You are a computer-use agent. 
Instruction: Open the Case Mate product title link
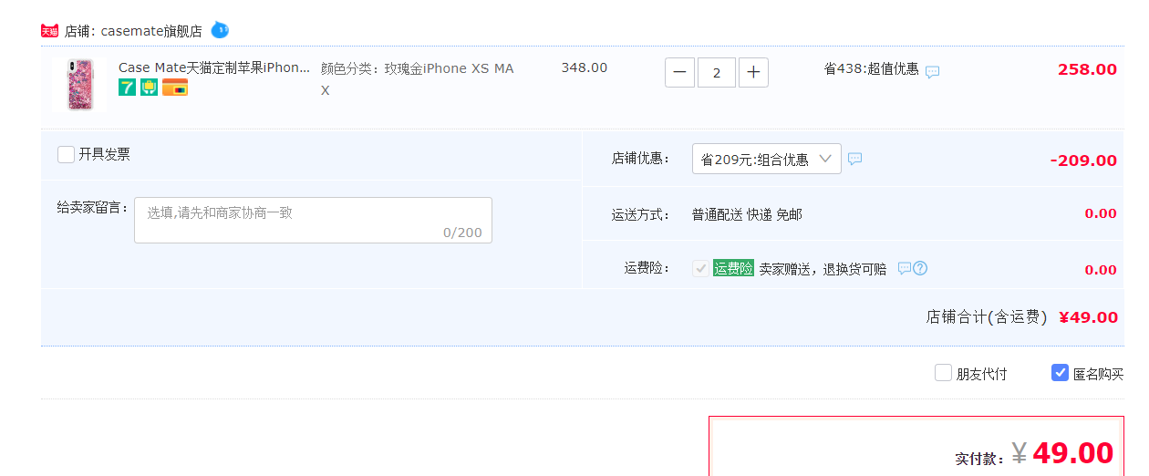click(x=214, y=67)
